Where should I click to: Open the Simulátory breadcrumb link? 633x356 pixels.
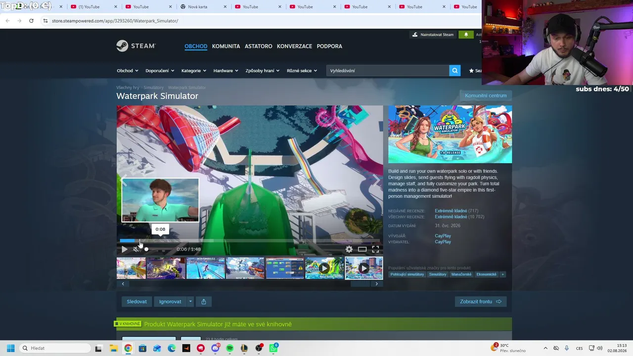point(153,88)
